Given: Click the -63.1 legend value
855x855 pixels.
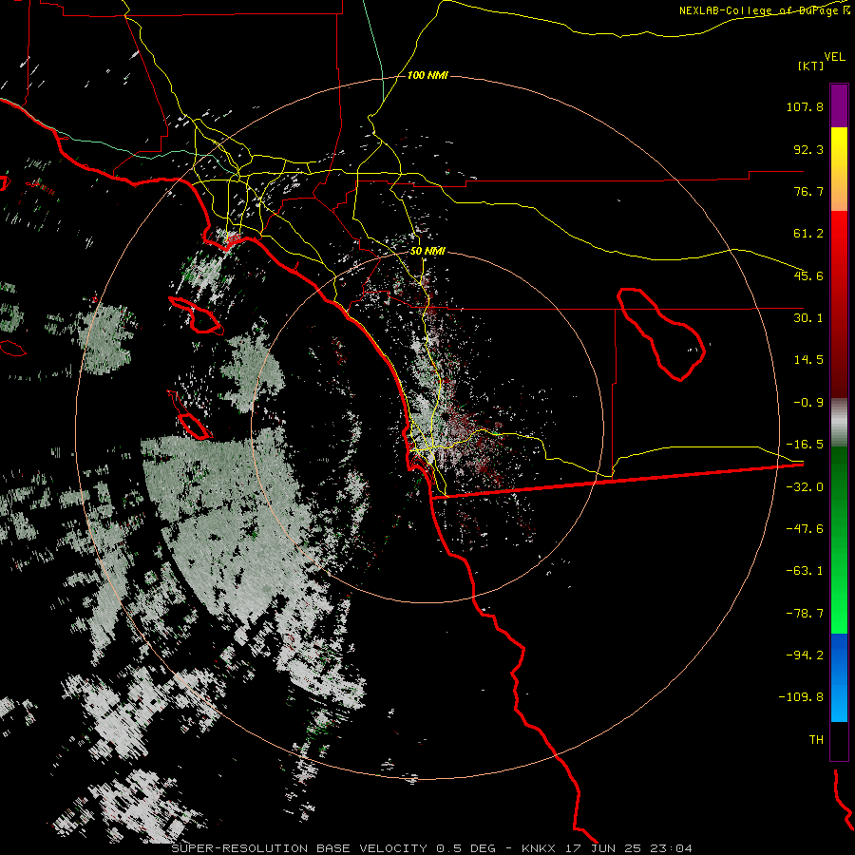Looking at the screenshot, I should (805, 571).
